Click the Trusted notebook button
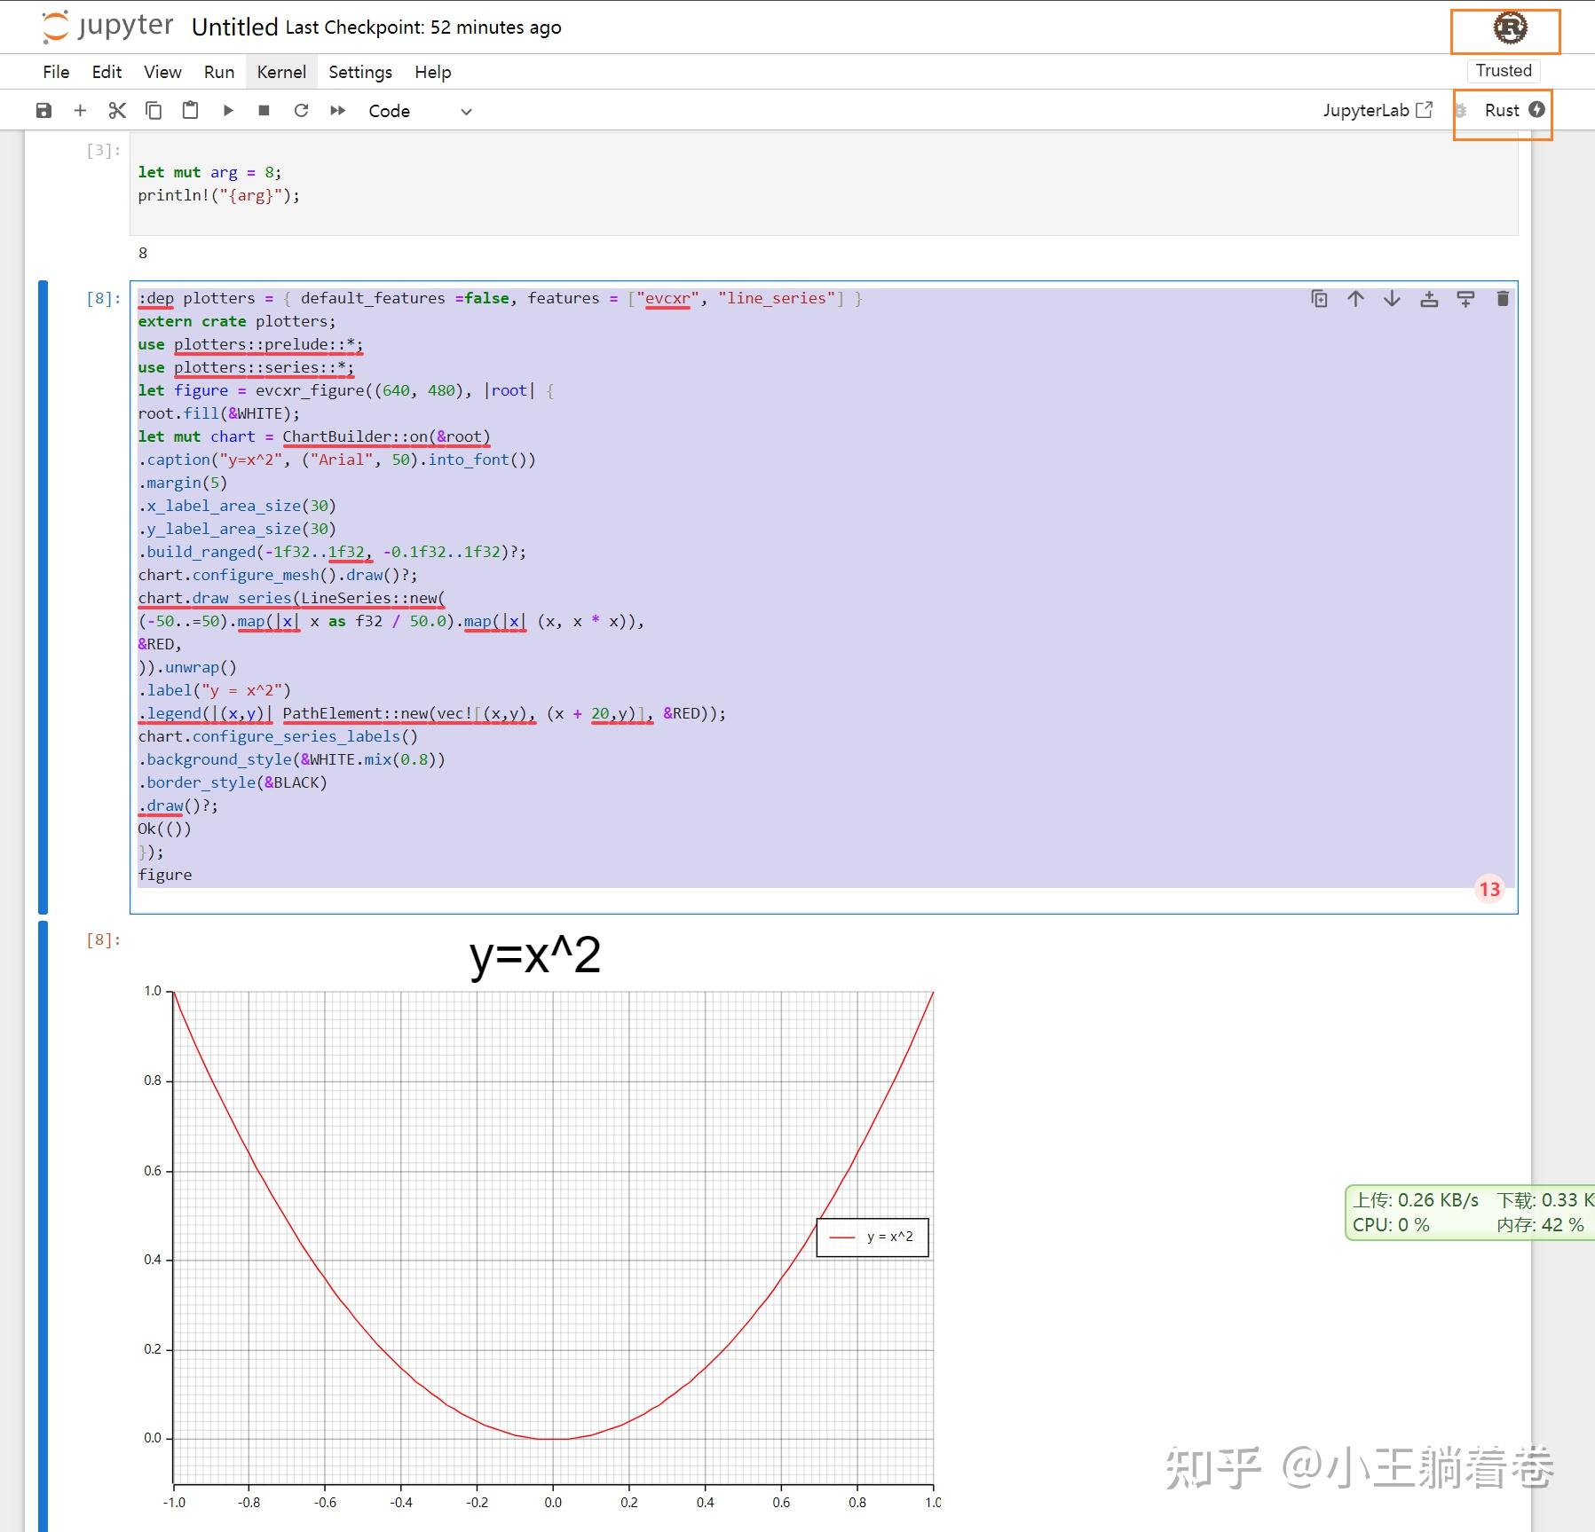Image resolution: width=1595 pixels, height=1532 pixels. point(1504,70)
